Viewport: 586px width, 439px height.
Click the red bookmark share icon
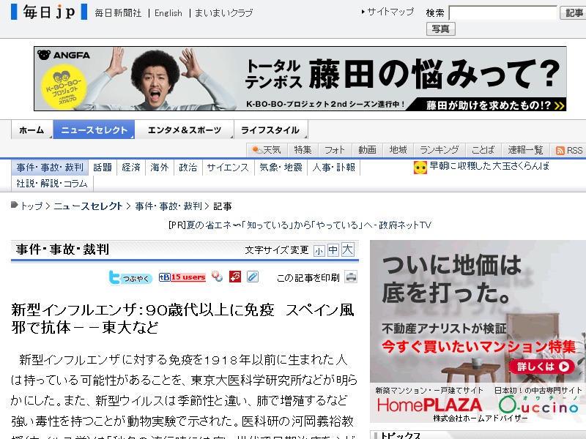click(x=235, y=277)
